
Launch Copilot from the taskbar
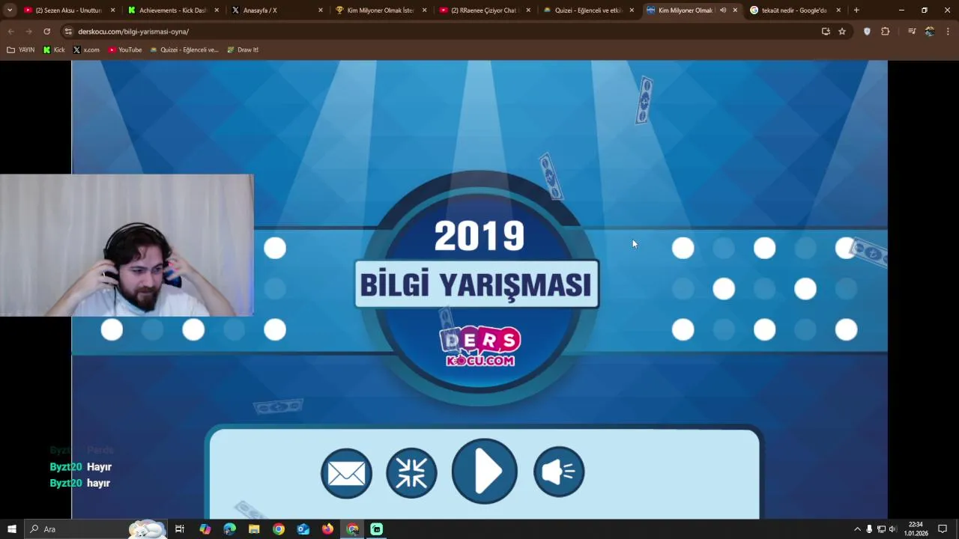[x=205, y=529]
